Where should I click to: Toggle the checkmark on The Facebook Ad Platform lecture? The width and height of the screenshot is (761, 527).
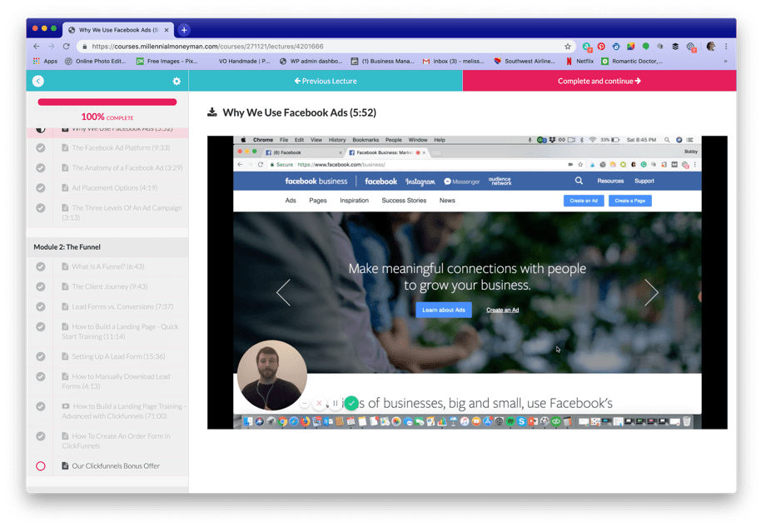tap(40, 148)
